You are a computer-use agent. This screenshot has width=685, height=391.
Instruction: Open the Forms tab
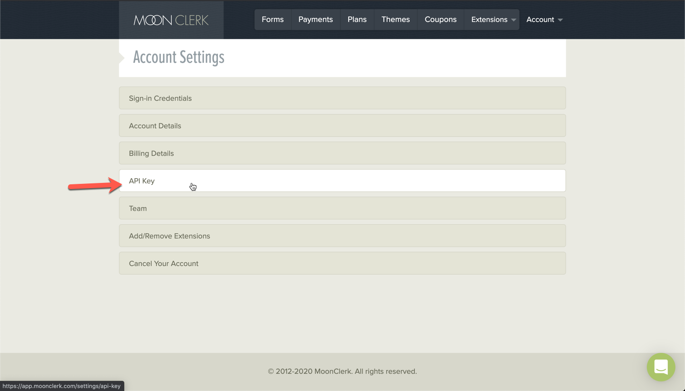click(x=273, y=19)
